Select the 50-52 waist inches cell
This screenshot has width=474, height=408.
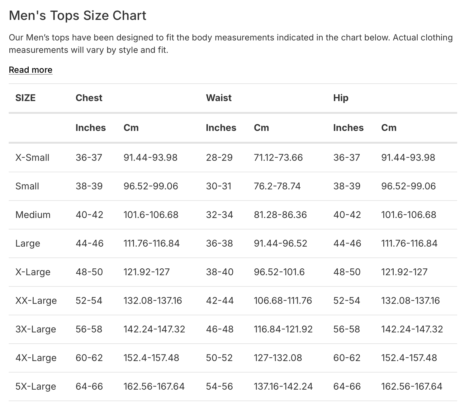(219, 358)
